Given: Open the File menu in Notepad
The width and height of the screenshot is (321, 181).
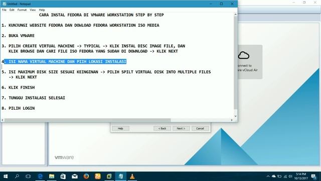Looking at the screenshot, I should [x=4, y=10].
